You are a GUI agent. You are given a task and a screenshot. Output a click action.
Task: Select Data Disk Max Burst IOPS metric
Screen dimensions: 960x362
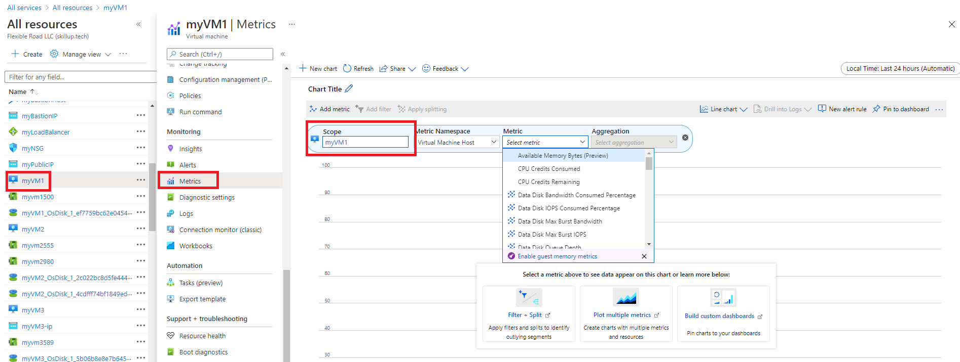coord(574,235)
